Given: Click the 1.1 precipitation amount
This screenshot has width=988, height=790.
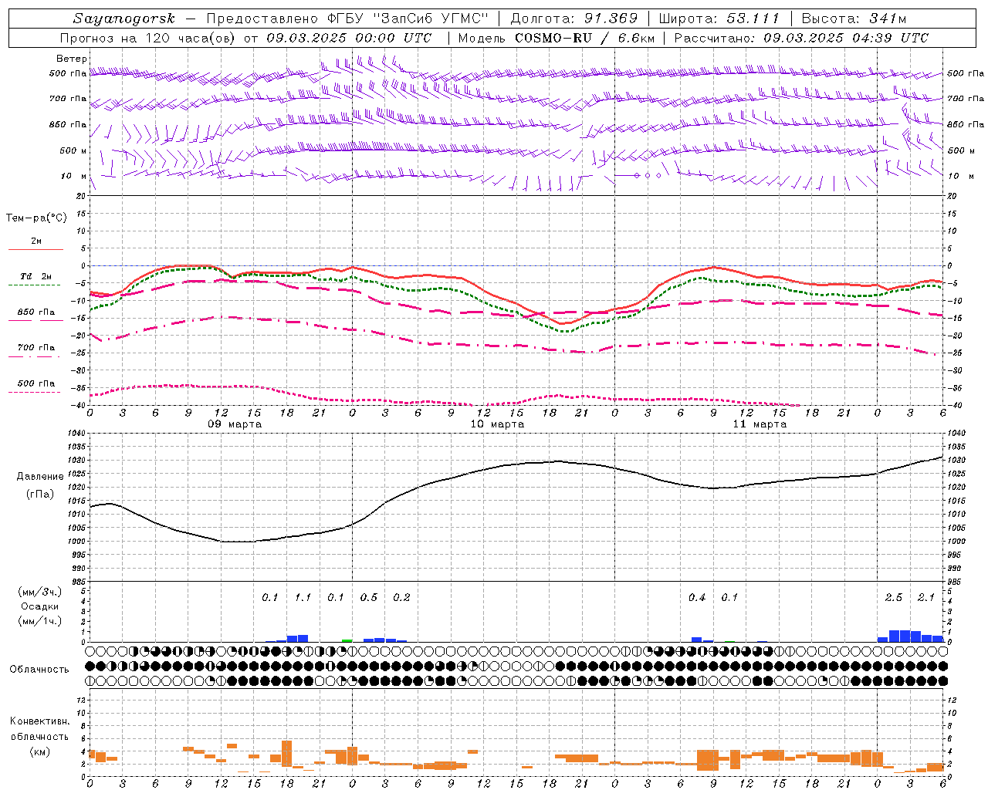Looking at the screenshot, I should (x=303, y=597).
